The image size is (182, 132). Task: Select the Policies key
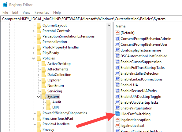tap(49, 58)
